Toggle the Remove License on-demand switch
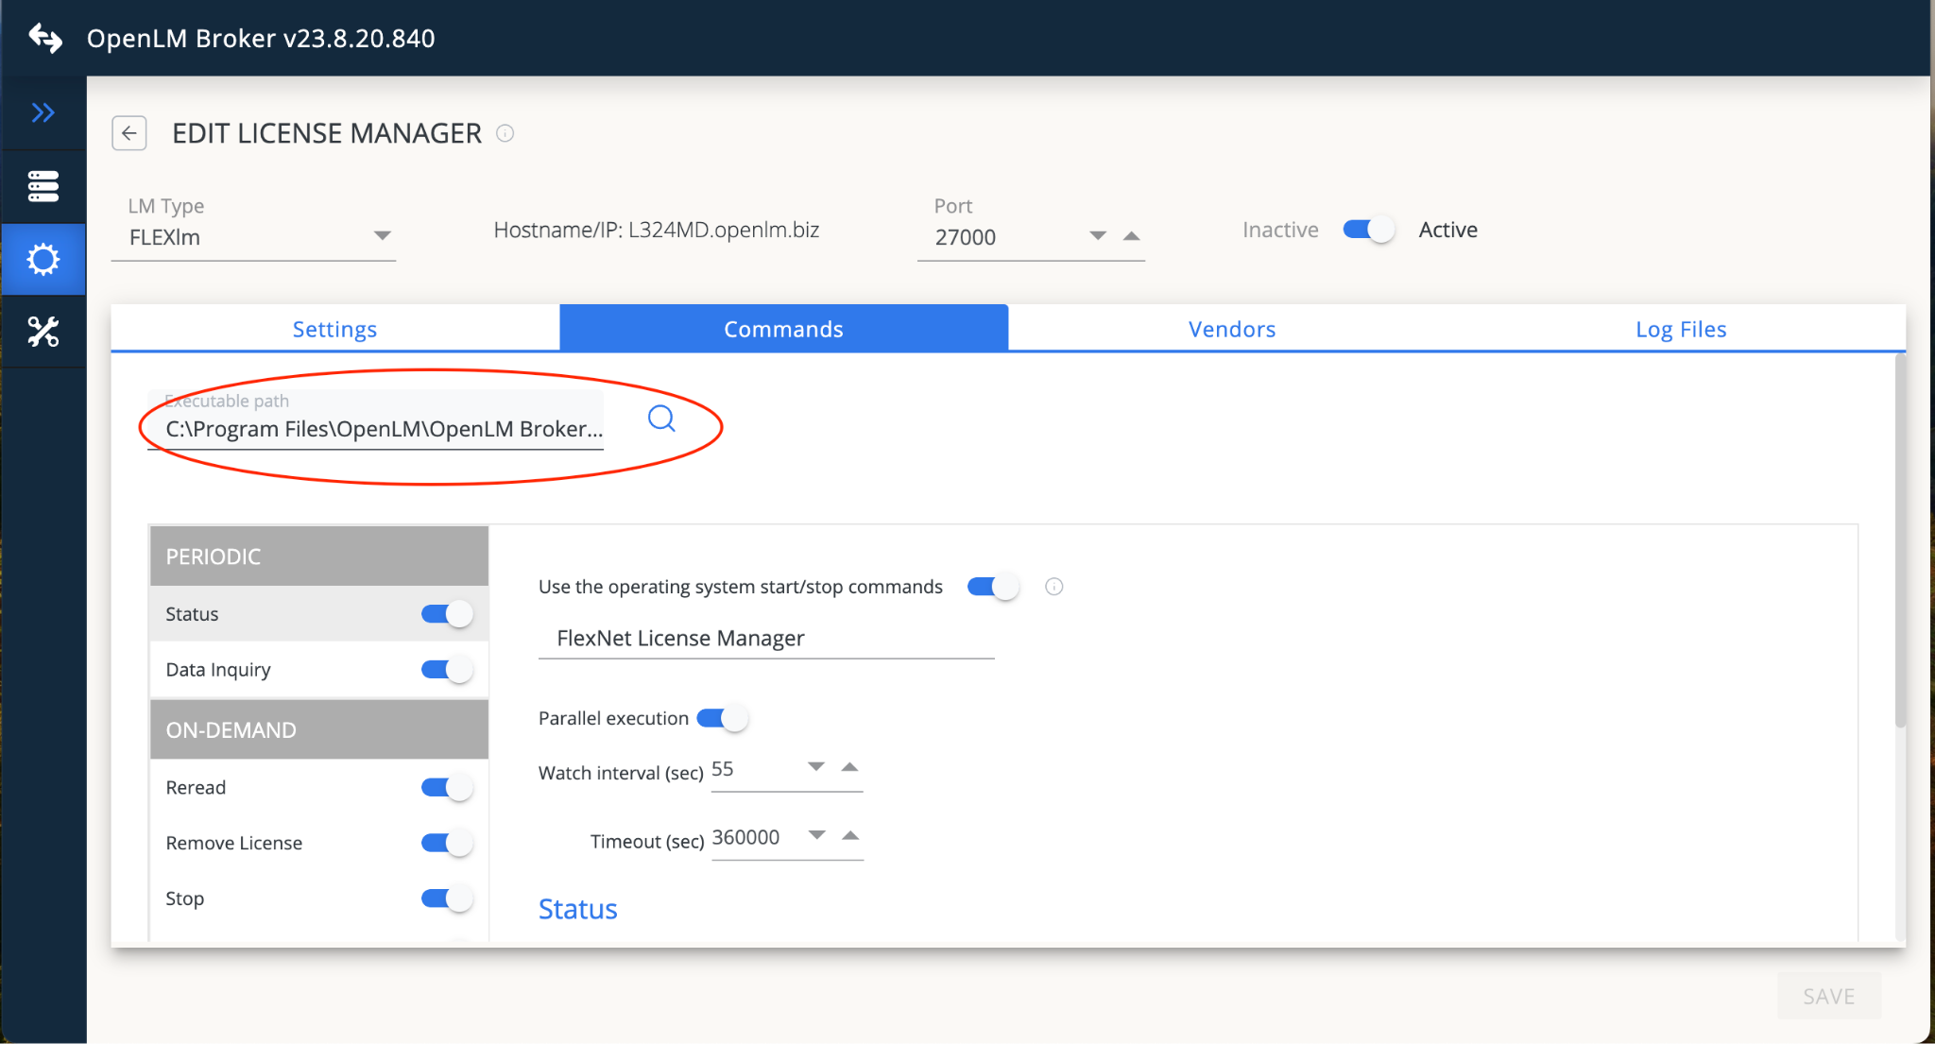 [x=446, y=843]
